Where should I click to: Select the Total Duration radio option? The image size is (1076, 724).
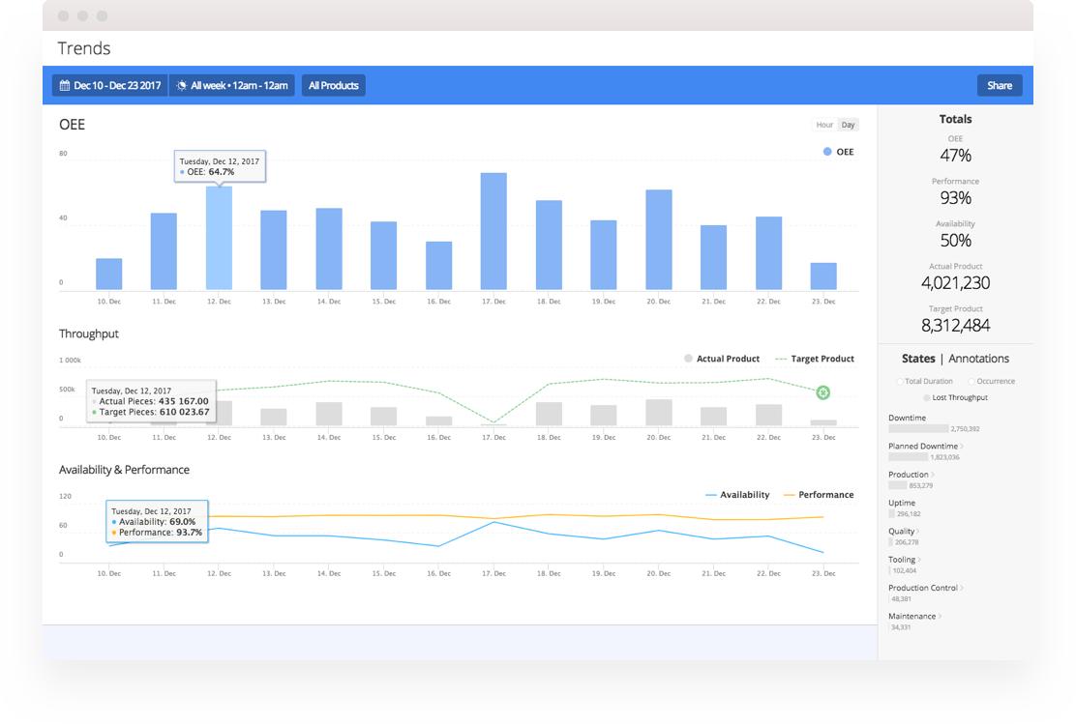[900, 382]
